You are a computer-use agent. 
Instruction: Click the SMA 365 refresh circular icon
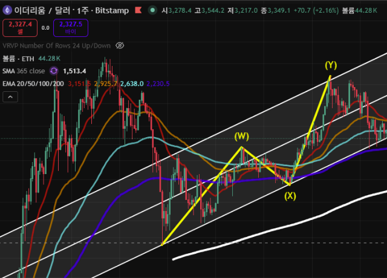54,71
